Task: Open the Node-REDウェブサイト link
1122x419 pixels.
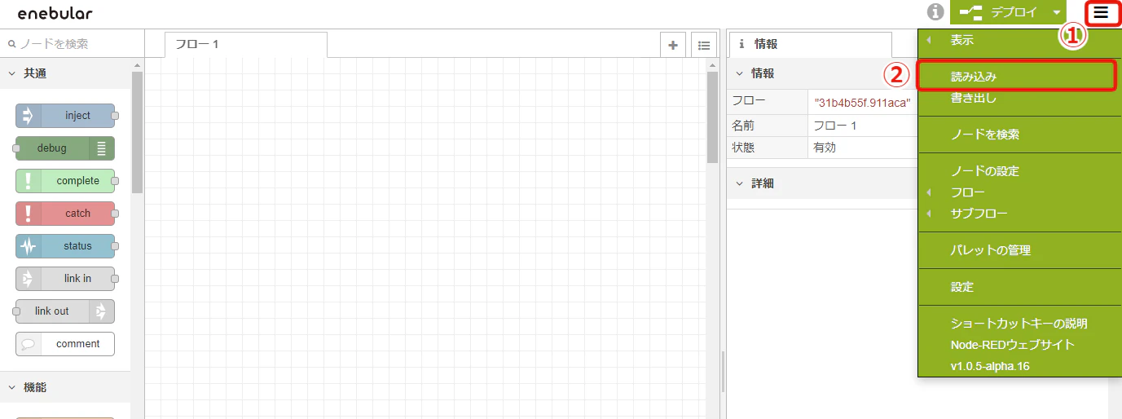Action: coord(1019,345)
